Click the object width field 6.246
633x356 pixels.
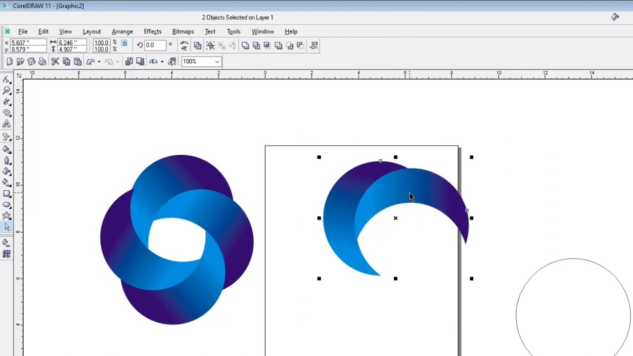[x=72, y=43]
